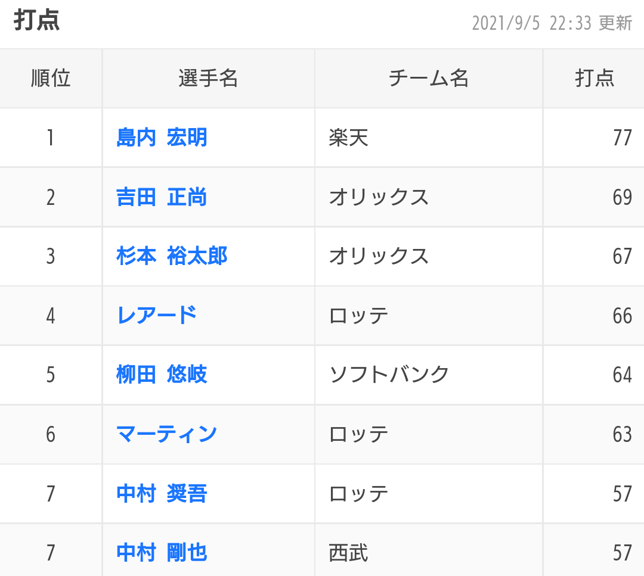
Task: Click the 順位 column header
Action: click(51, 79)
